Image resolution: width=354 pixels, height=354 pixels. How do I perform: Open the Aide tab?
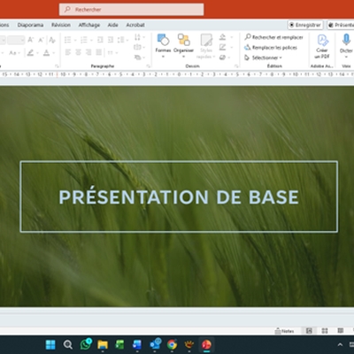(112, 25)
